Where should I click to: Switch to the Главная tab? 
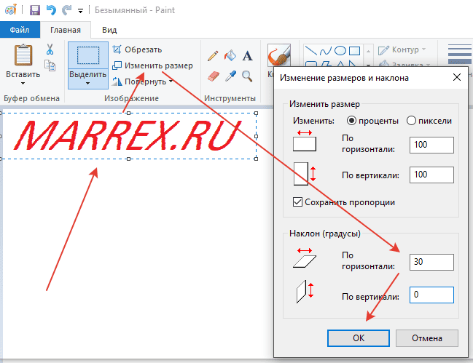coord(66,30)
